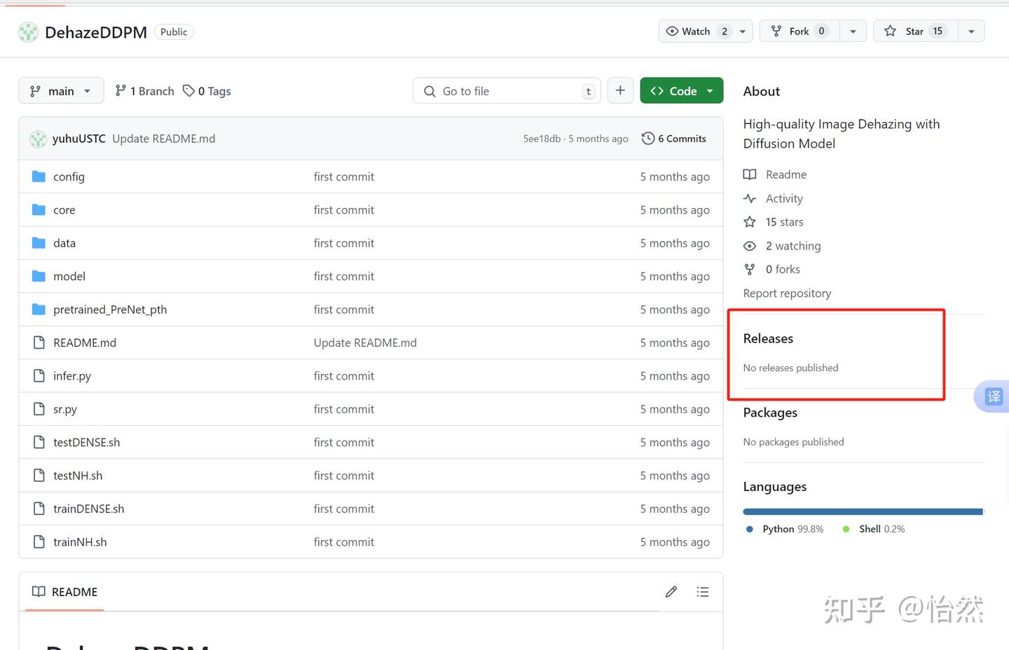Open the config folder
Viewport: 1009px width, 650px height.
pos(69,177)
